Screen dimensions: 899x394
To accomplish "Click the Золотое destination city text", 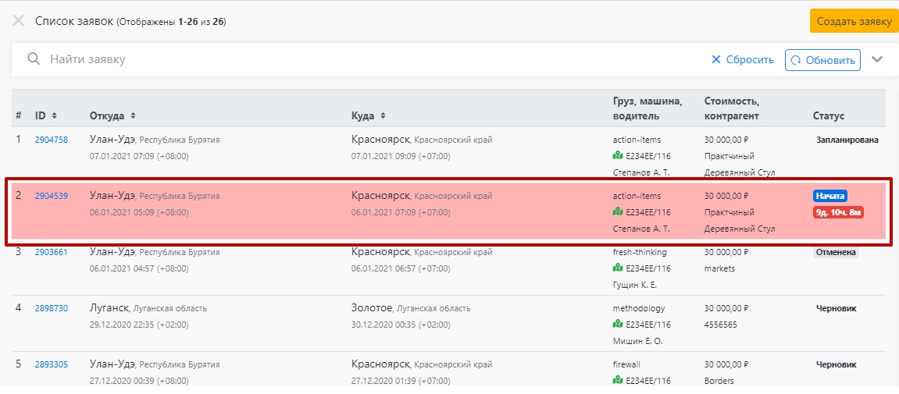I will click(372, 308).
